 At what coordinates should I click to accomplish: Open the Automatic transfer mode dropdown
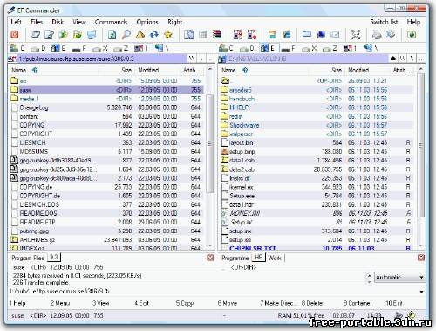(x=399, y=278)
